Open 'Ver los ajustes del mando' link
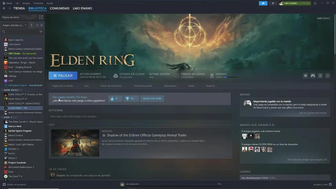Image resolution: width=336 pixels, height=189 pixels. pos(313,113)
